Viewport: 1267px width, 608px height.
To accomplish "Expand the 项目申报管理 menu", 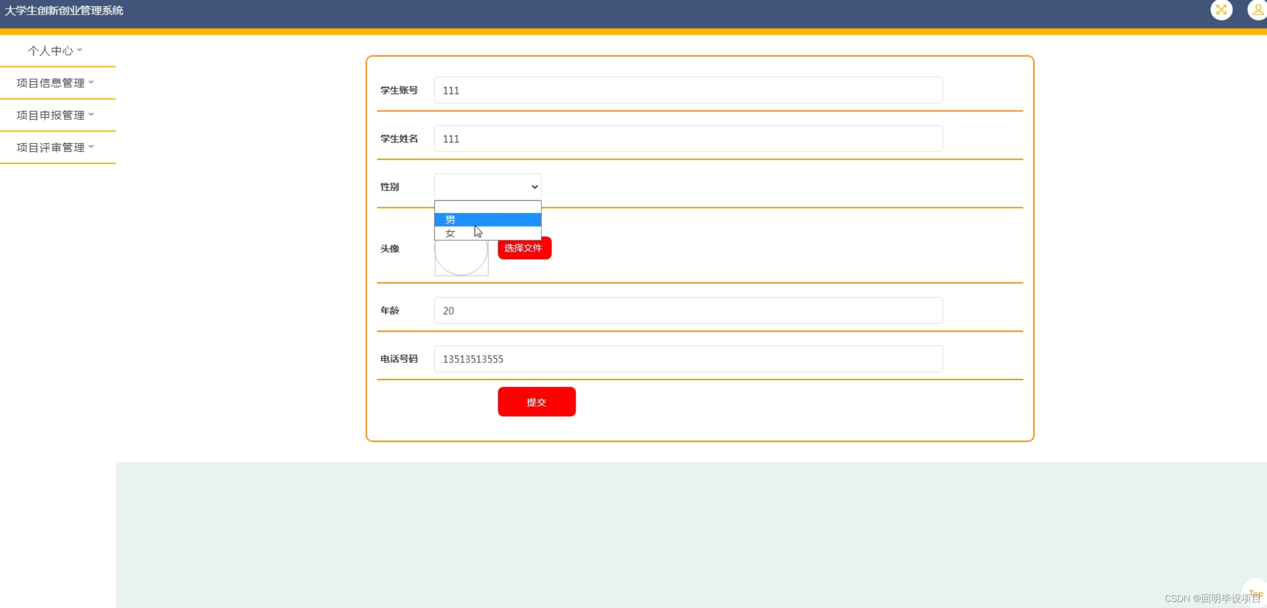I will click(50, 115).
